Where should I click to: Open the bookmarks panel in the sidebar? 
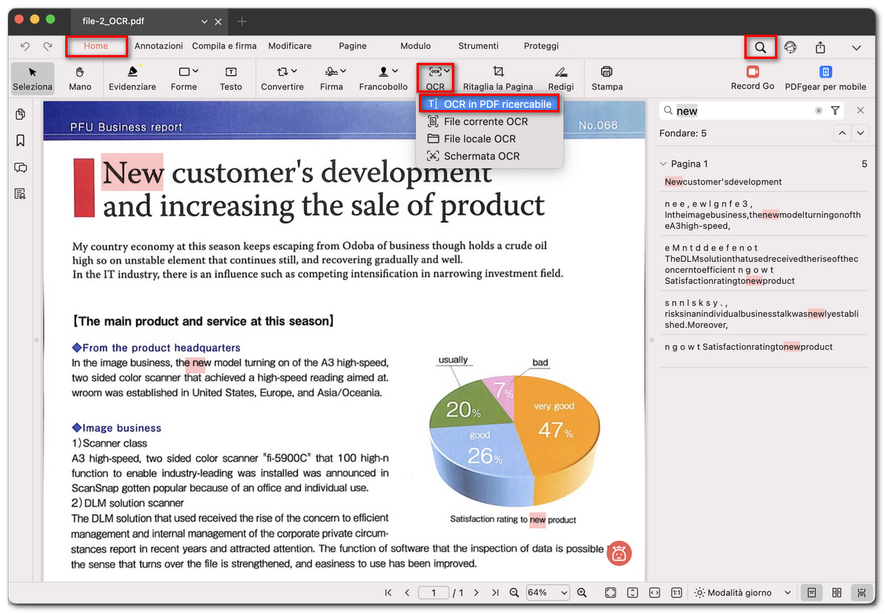click(x=20, y=140)
